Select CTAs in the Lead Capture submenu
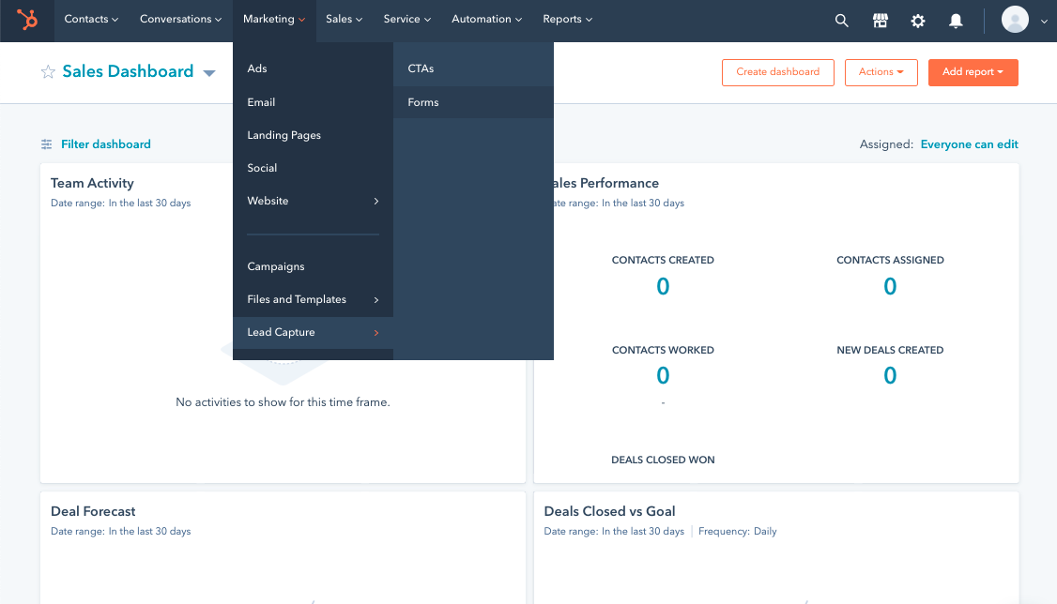Screen dimensions: 1057x604 click(x=421, y=68)
